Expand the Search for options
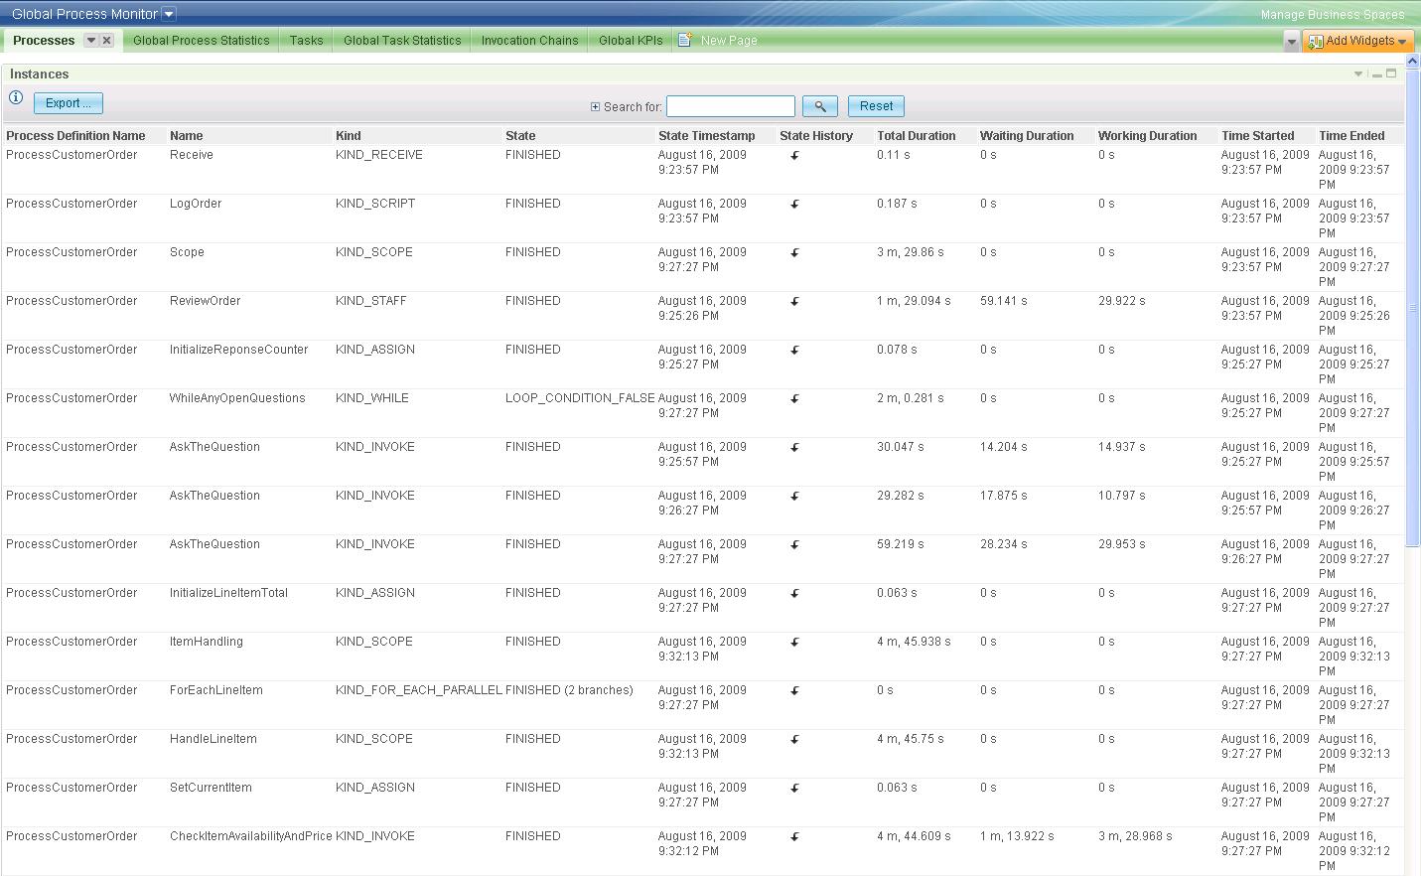 pyautogui.click(x=595, y=107)
